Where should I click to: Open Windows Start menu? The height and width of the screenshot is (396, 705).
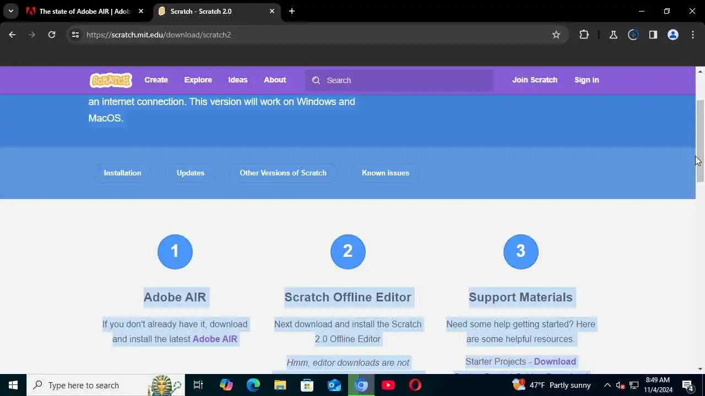13,385
